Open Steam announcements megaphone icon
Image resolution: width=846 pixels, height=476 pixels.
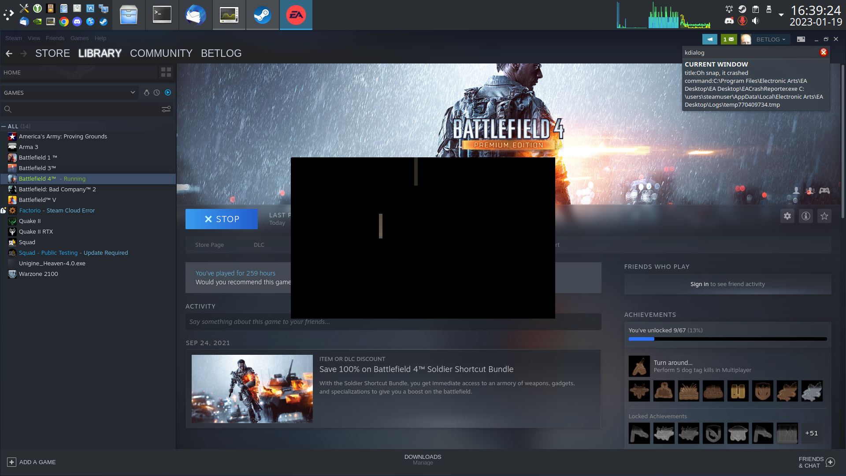pyautogui.click(x=709, y=39)
